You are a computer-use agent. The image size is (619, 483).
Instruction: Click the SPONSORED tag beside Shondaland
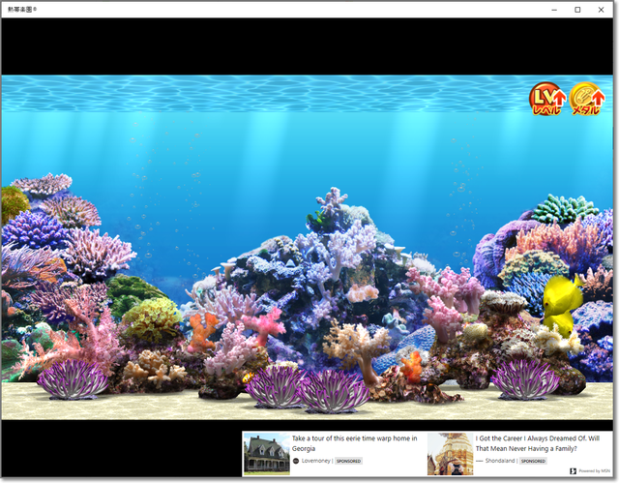click(x=533, y=461)
